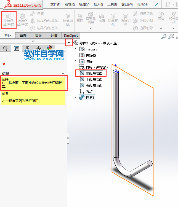Image resolution: width=178 pixels, height=207 pixels.
Task: Expand the History folder arrow
Action: point(75,49)
